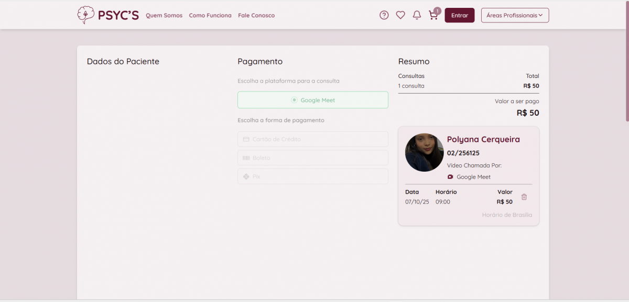Click Polyana Cerqueira's profile photo
Viewport: 629px width, 302px height.
tap(425, 152)
